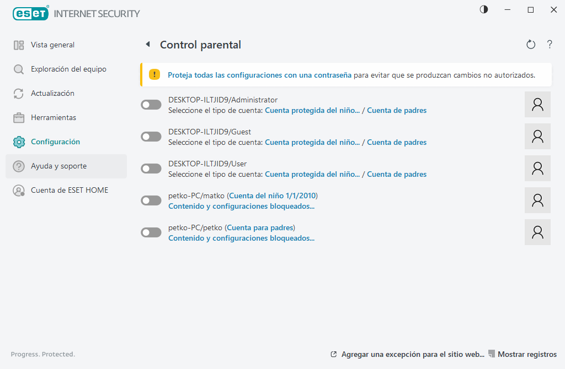Click the ESET logo in the title bar
This screenshot has width=565, height=369.
pyautogui.click(x=31, y=13)
